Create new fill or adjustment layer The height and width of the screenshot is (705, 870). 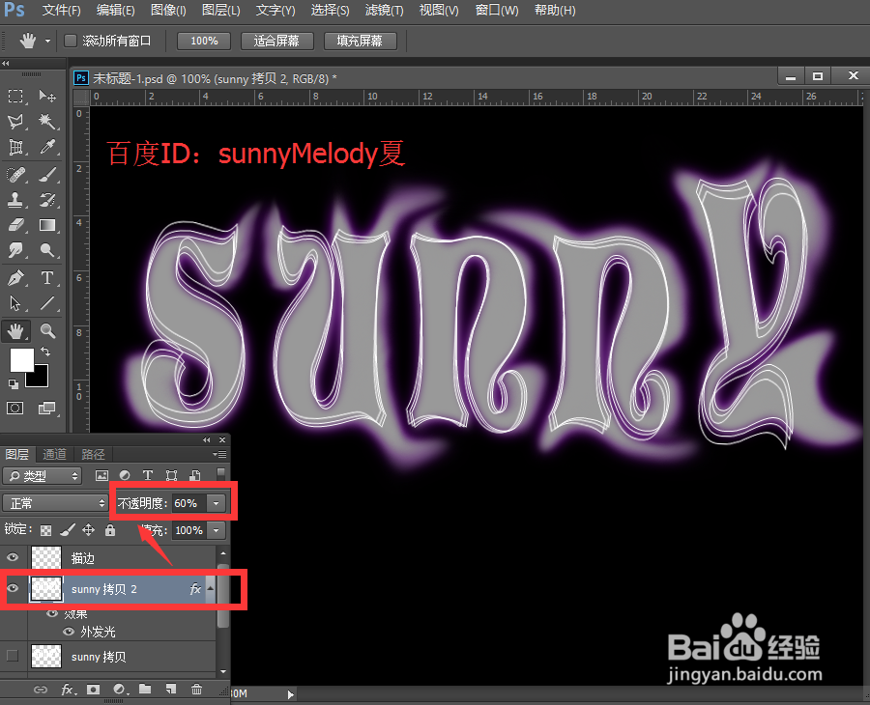(121, 690)
